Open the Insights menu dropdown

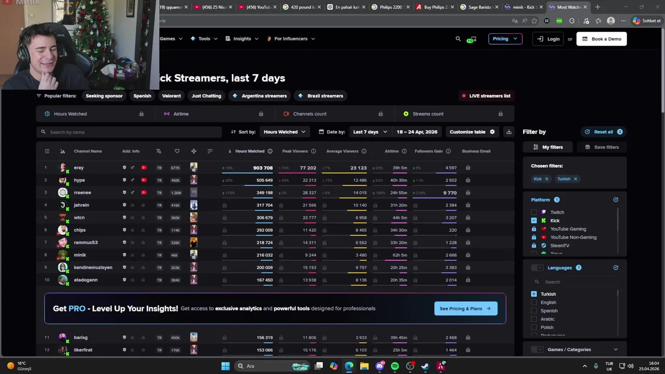pos(242,39)
